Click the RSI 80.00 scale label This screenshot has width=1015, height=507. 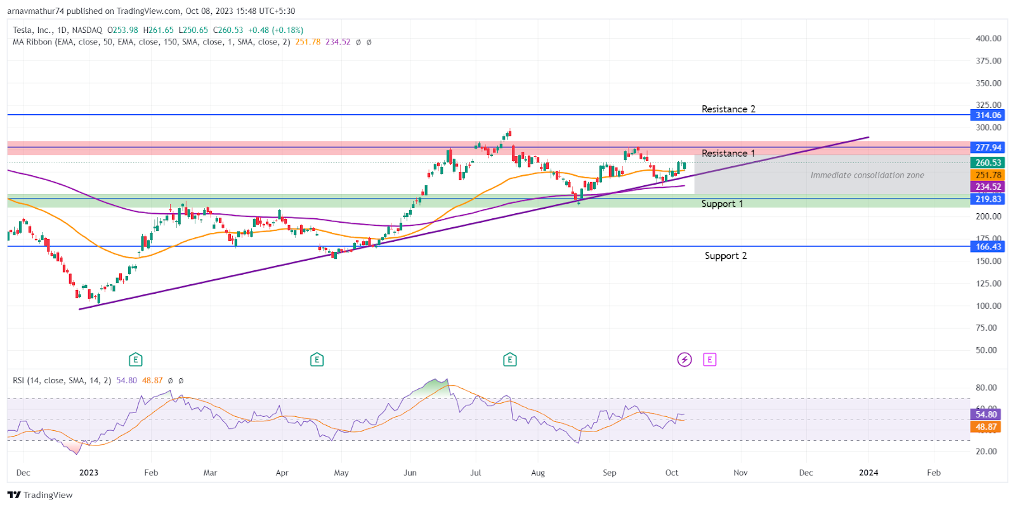tap(986, 388)
